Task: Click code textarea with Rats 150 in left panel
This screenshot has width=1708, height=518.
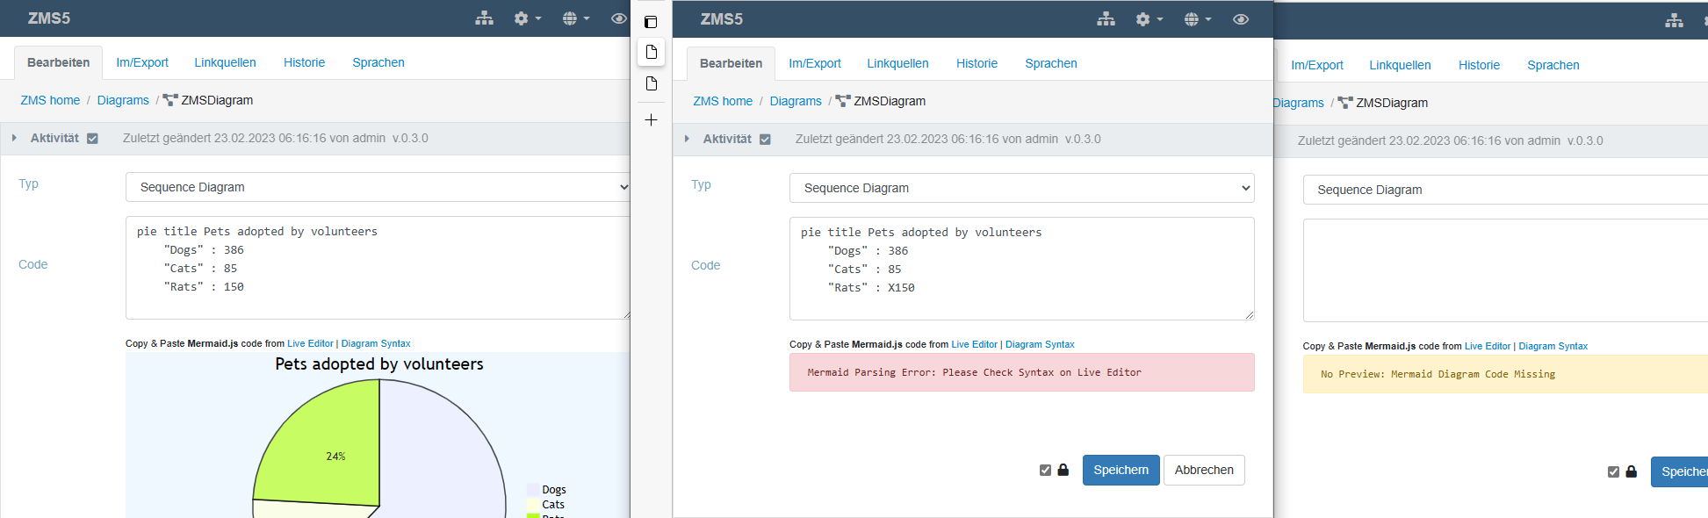Action: pos(378,268)
